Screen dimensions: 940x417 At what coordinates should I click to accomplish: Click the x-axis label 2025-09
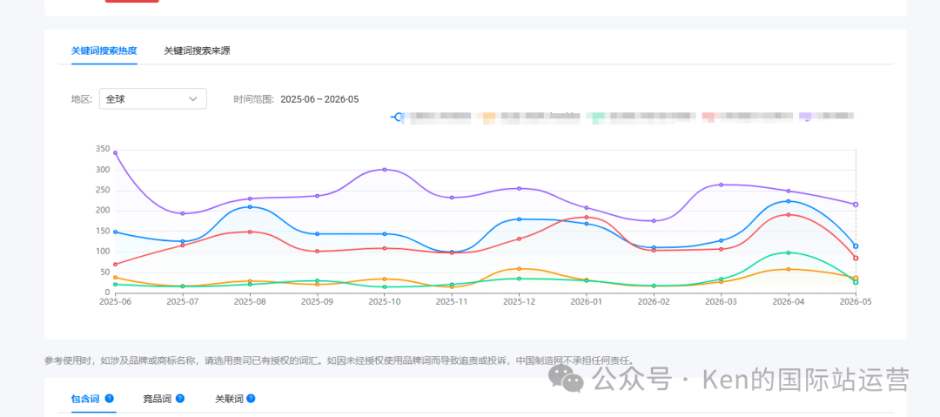pos(317,302)
